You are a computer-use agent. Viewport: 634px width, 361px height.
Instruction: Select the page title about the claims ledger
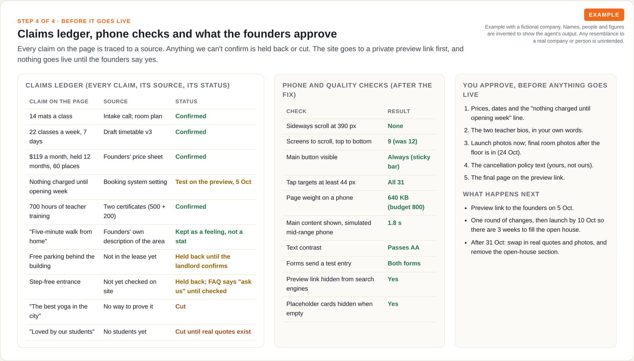(177, 34)
